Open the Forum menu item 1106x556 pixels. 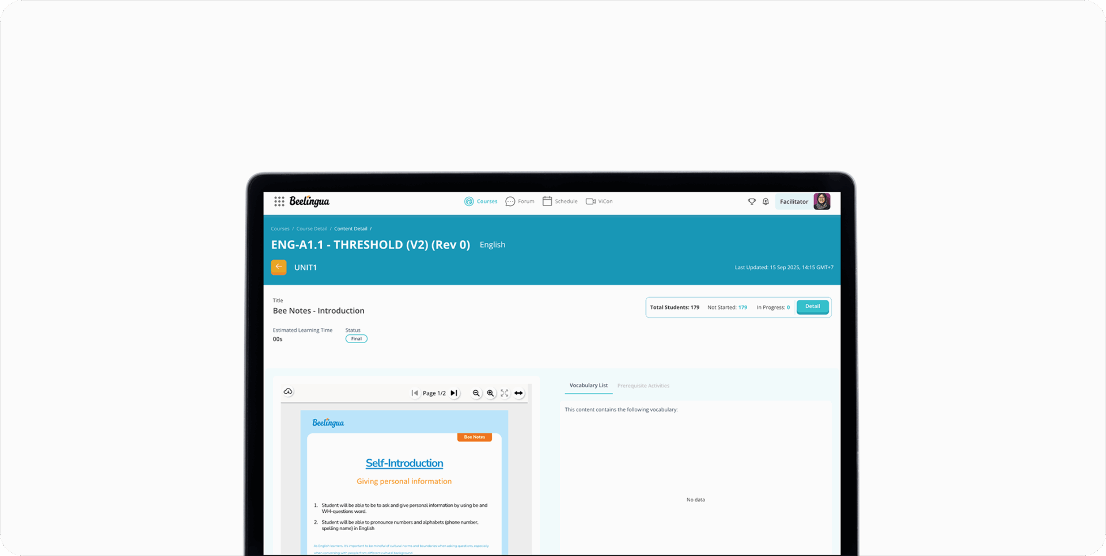pyautogui.click(x=520, y=201)
